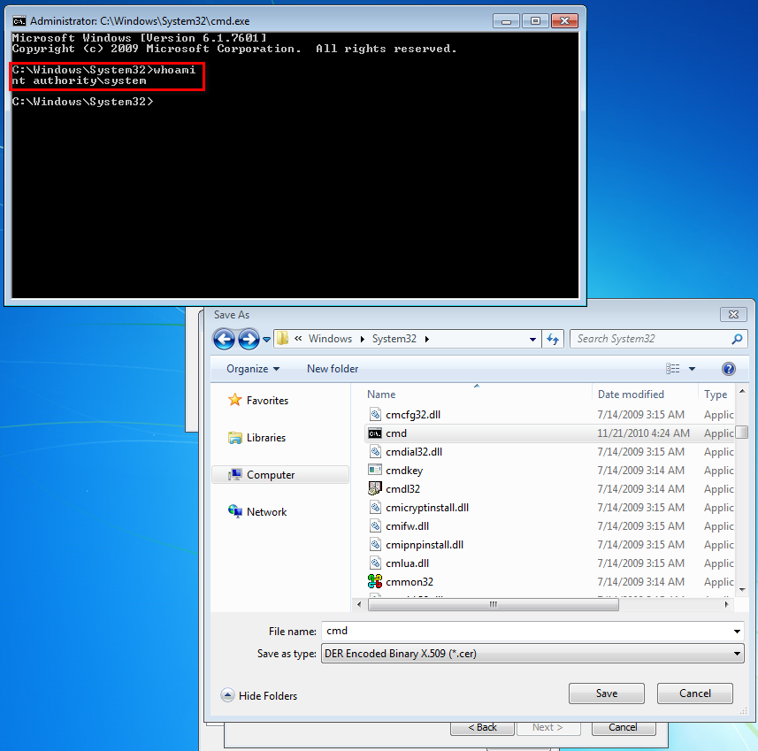Expand the arrow after System32 breadcrumb
Screen dimensions: 758x751
[427, 339]
